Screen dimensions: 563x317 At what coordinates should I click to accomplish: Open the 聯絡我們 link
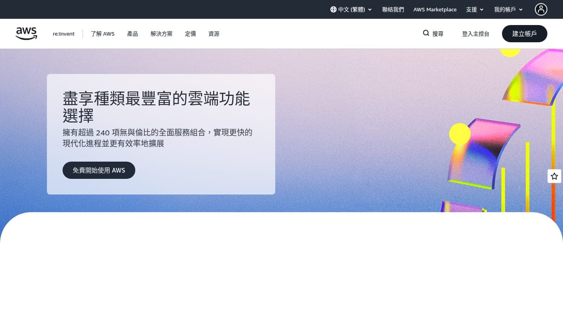393,9
